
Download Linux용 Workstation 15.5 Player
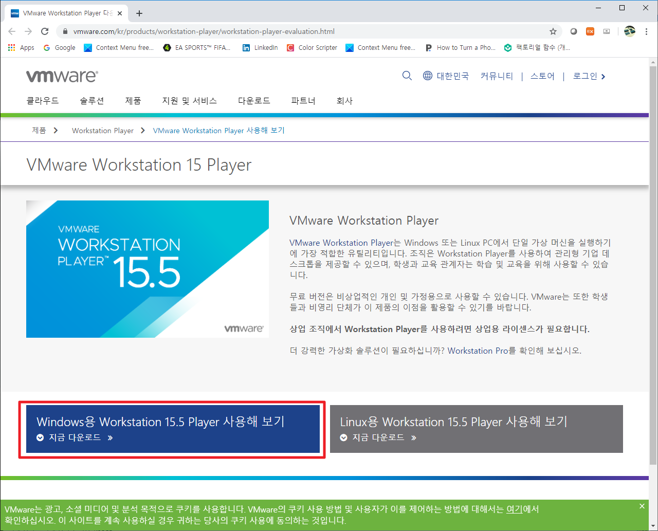click(x=477, y=429)
